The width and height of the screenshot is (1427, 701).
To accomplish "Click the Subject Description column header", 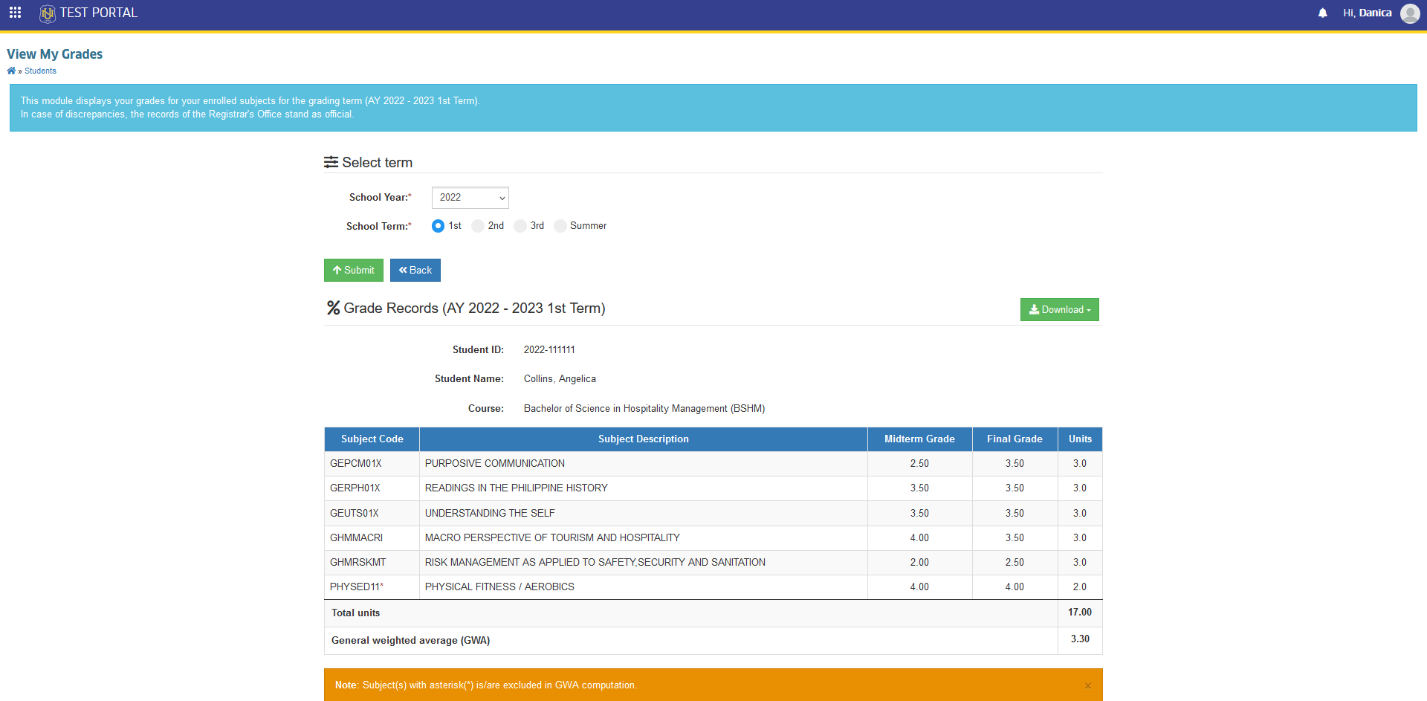I will click(644, 439).
